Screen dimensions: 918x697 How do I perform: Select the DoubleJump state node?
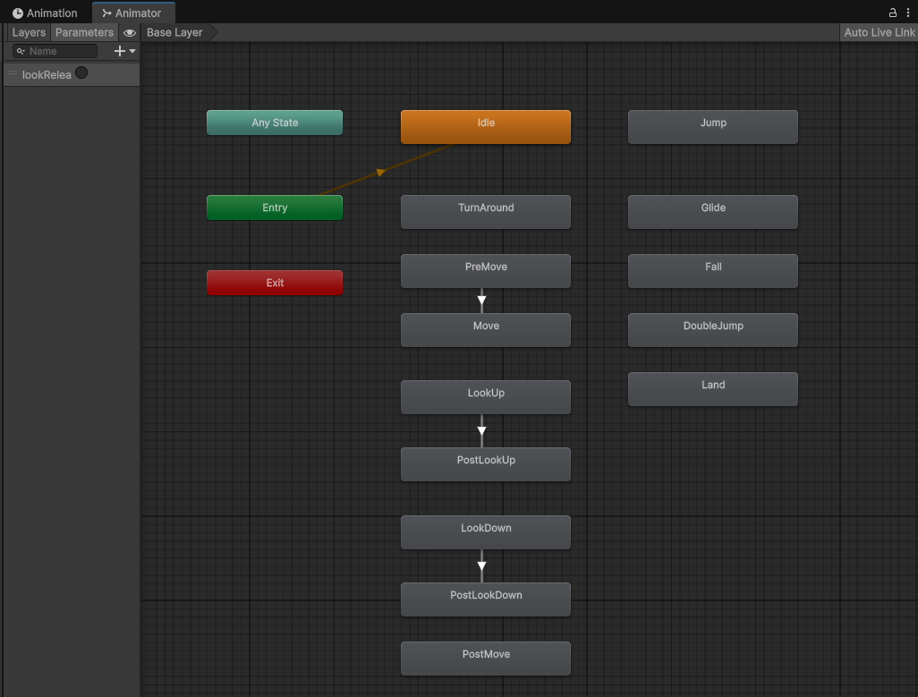[x=712, y=330]
